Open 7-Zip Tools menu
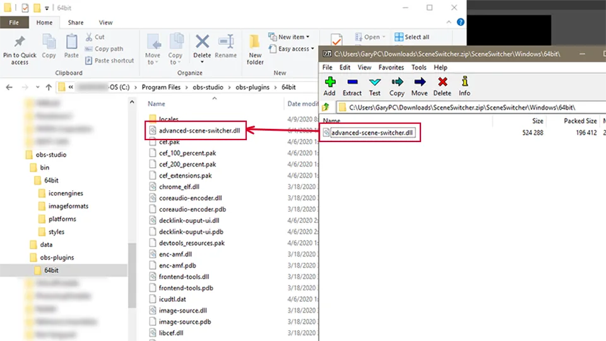This screenshot has width=606, height=341. pyautogui.click(x=419, y=68)
